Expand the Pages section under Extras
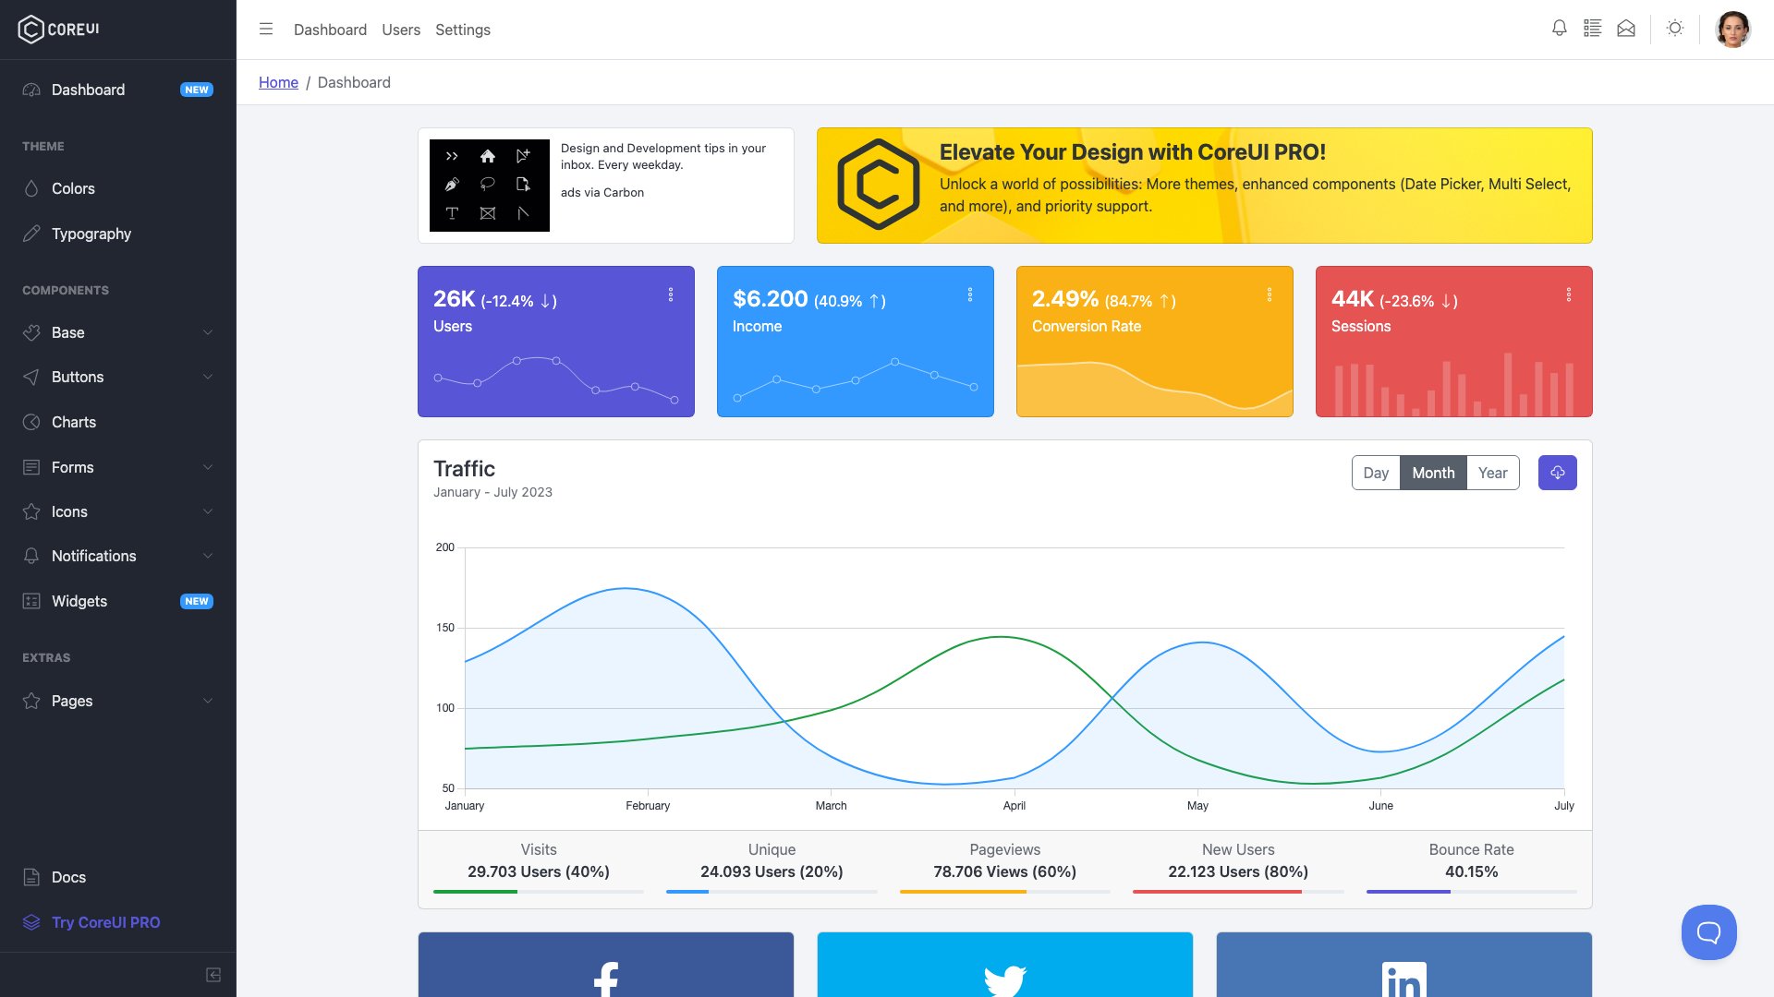This screenshot has width=1774, height=997. [x=71, y=701]
